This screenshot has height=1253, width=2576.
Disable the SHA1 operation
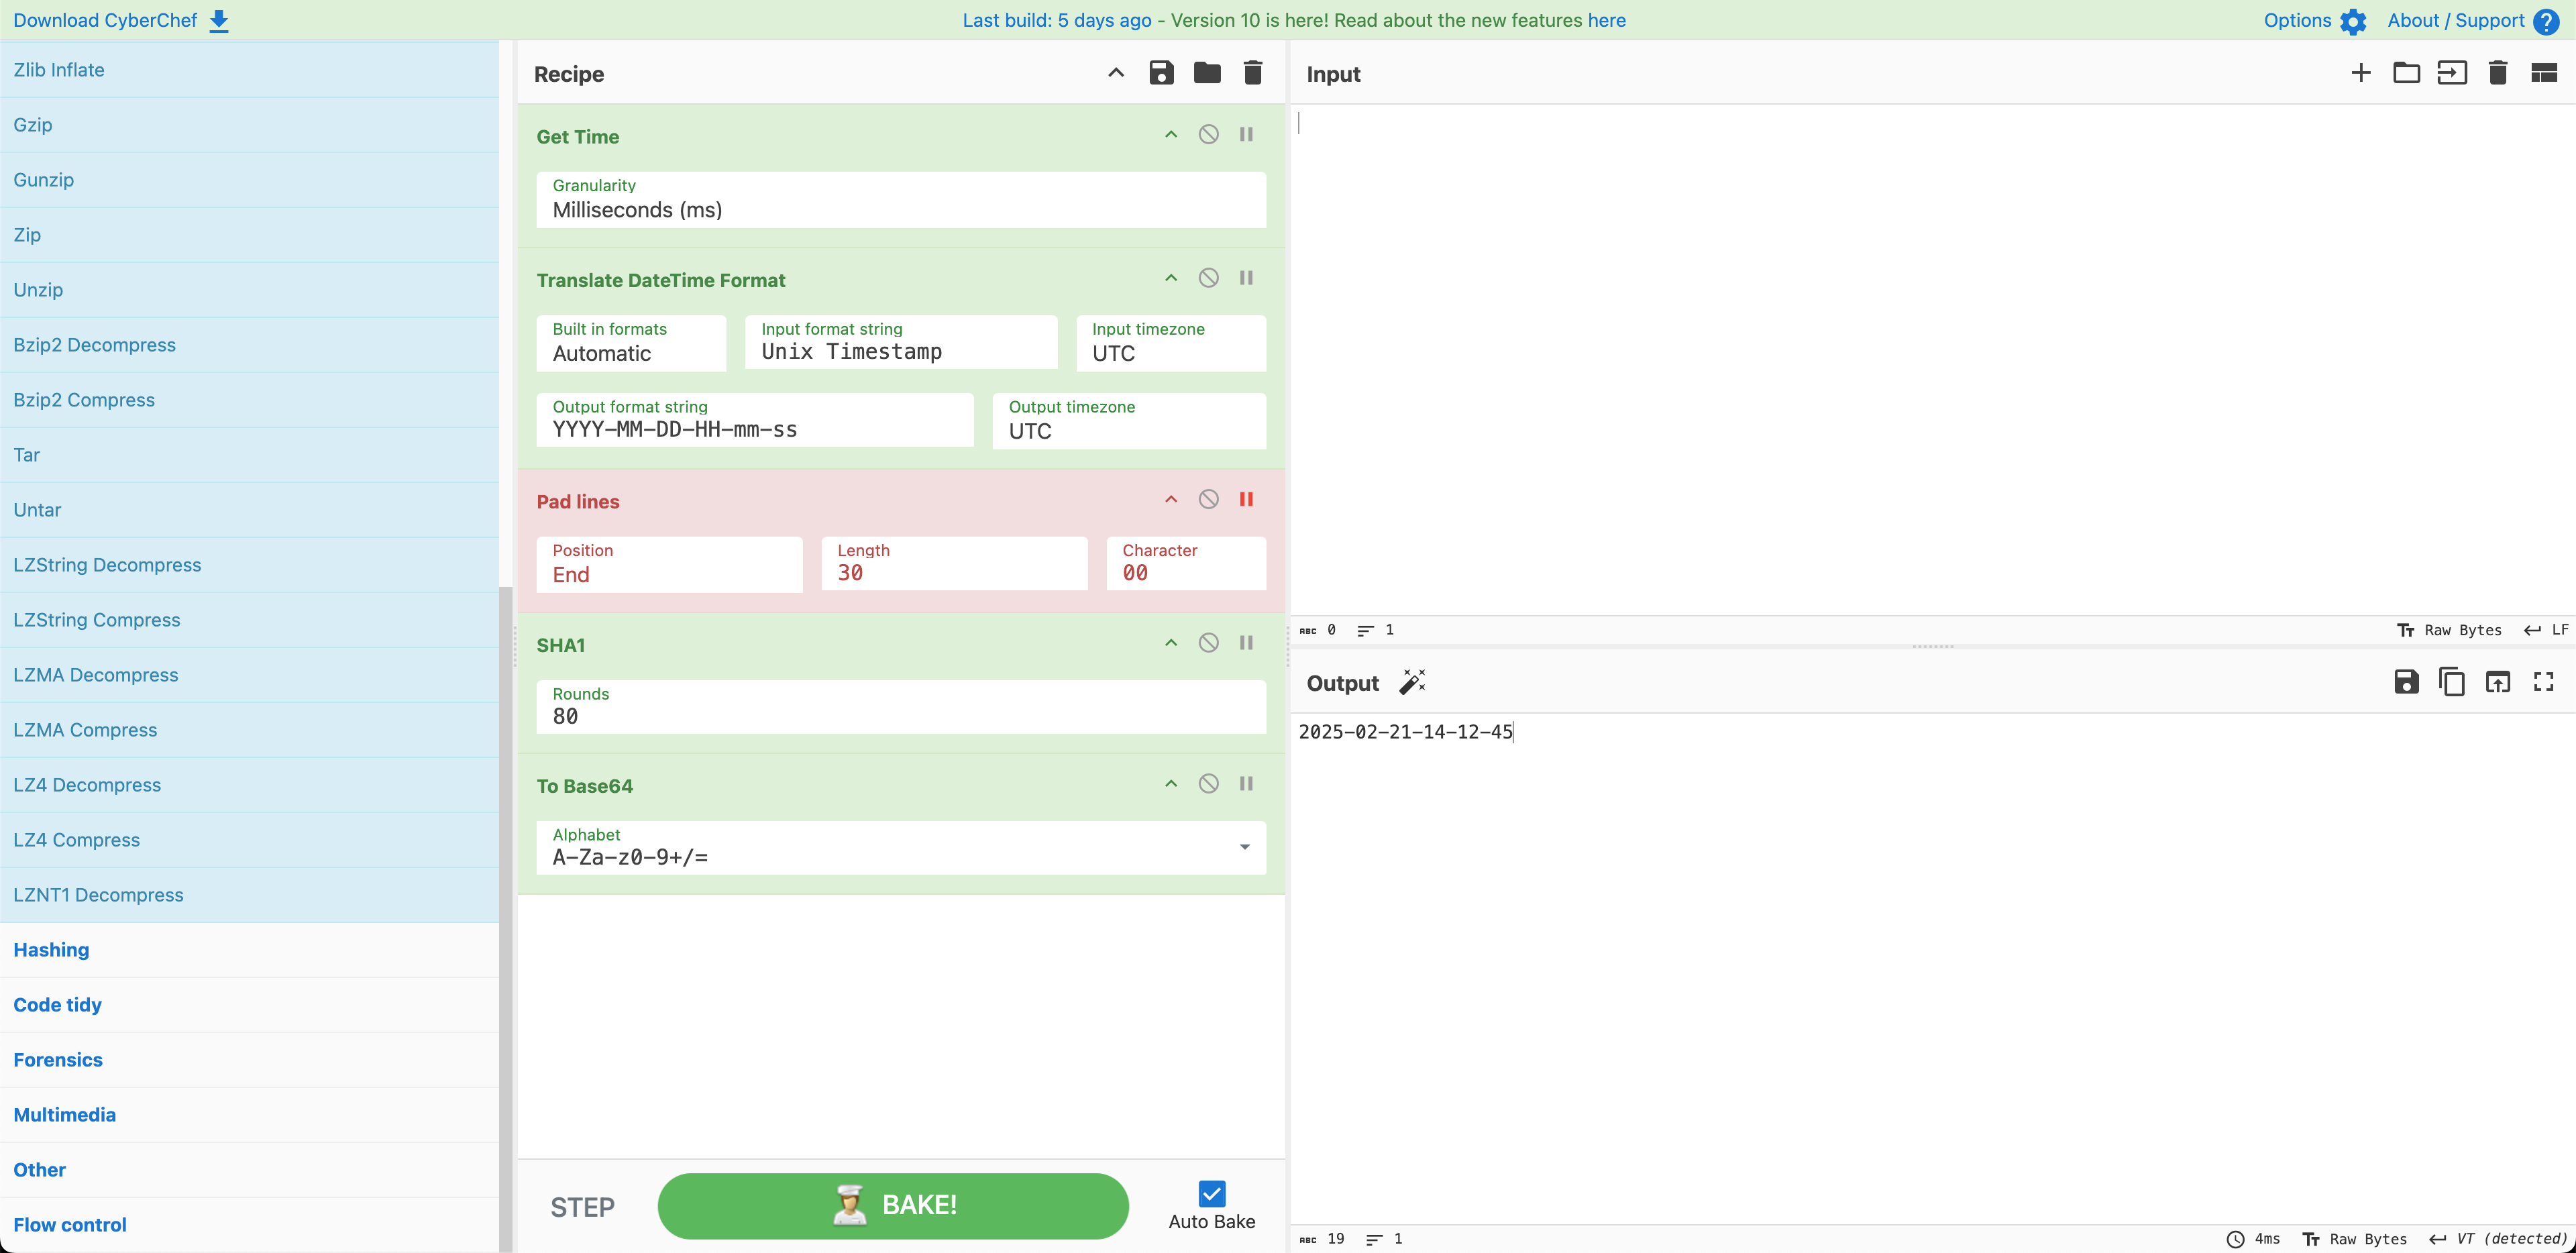point(1209,643)
